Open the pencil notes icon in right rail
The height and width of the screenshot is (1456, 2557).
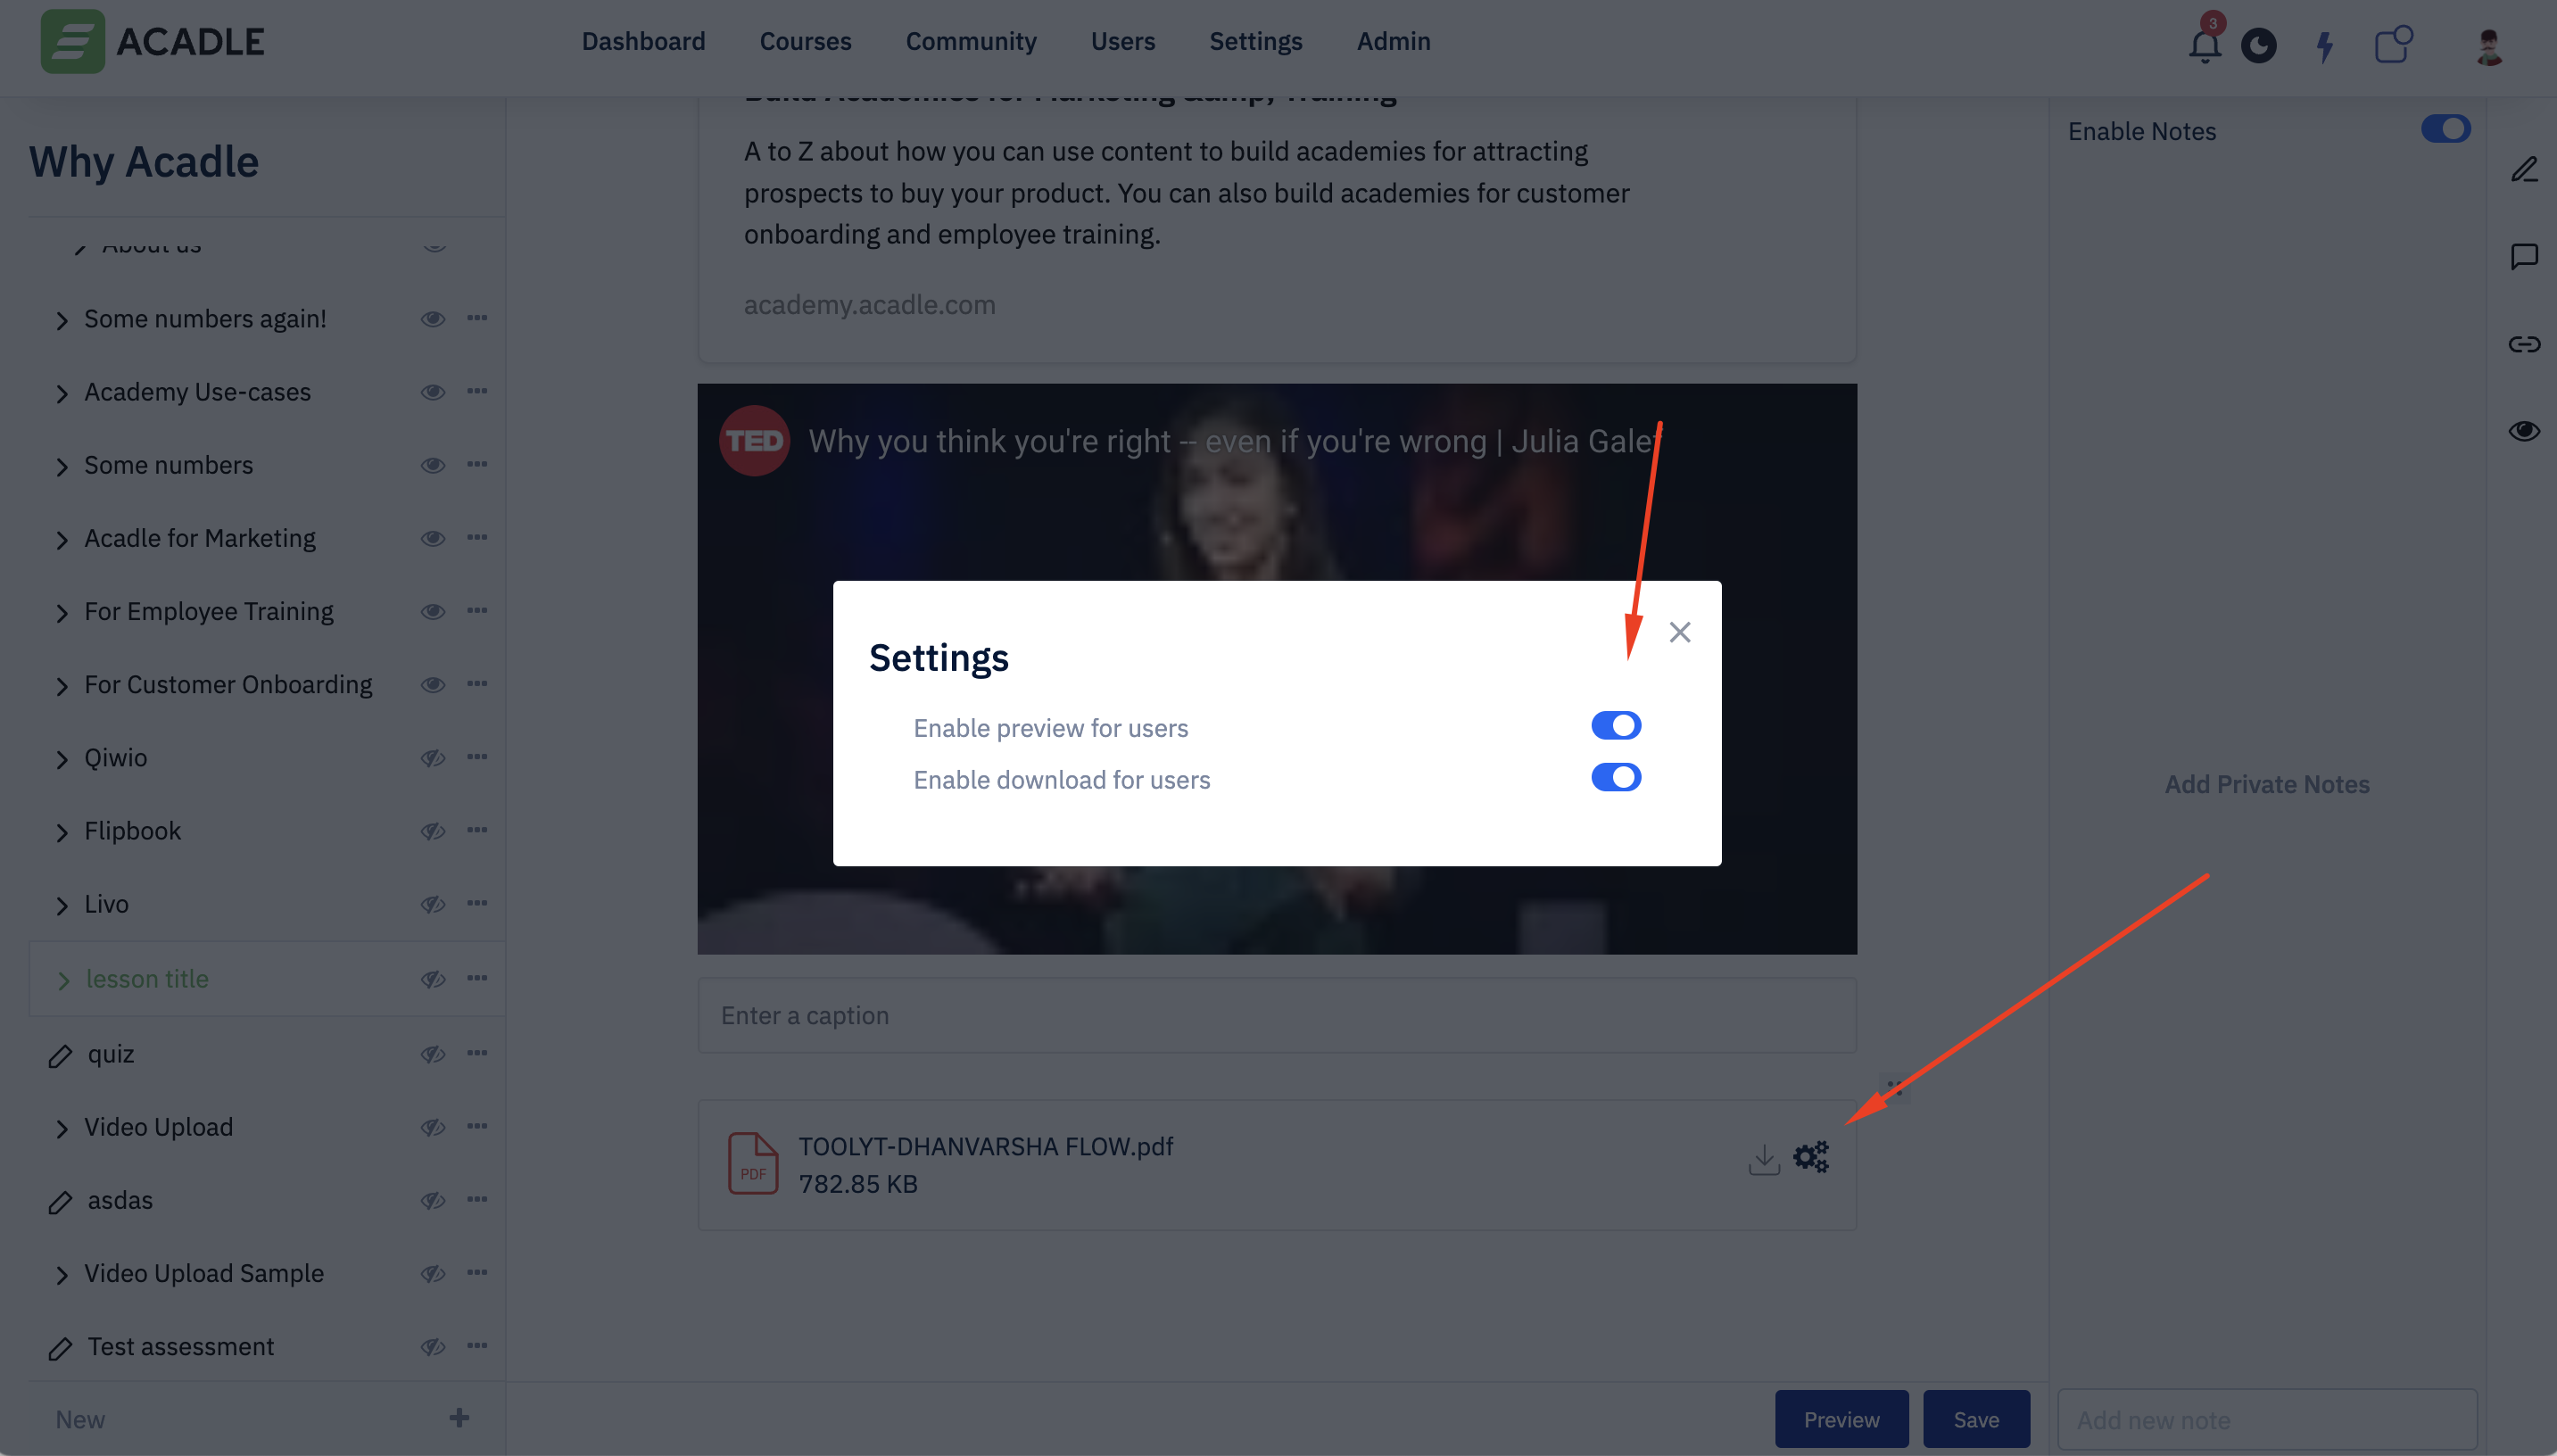(x=2524, y=169)
